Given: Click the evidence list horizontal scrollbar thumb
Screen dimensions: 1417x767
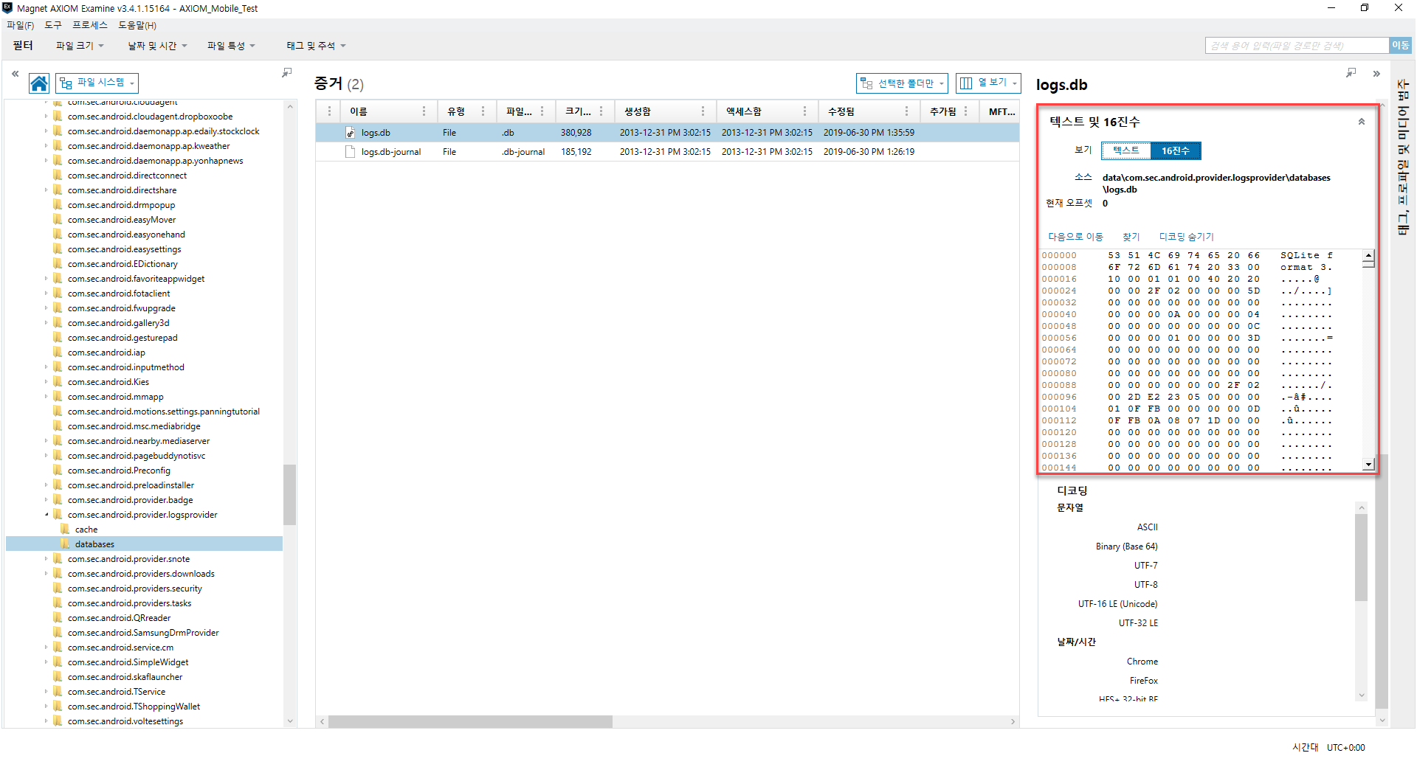Looking at the screenshot, I should 470,721.
